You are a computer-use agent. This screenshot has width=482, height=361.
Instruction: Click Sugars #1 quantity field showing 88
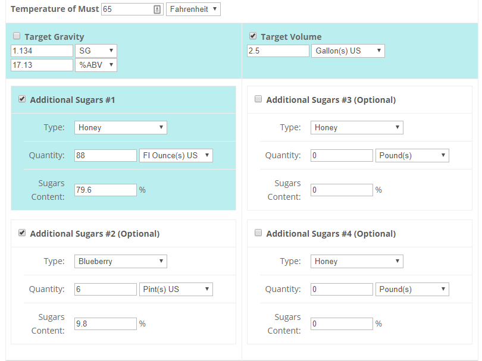(105, 155)
